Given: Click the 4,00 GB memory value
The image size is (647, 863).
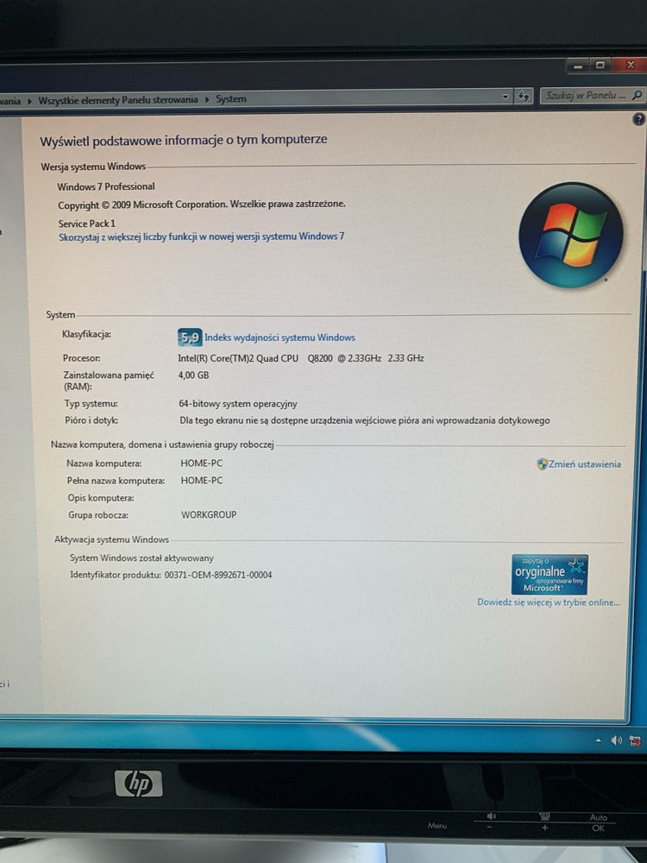Looking at the screenshot, I should (193, 375).
